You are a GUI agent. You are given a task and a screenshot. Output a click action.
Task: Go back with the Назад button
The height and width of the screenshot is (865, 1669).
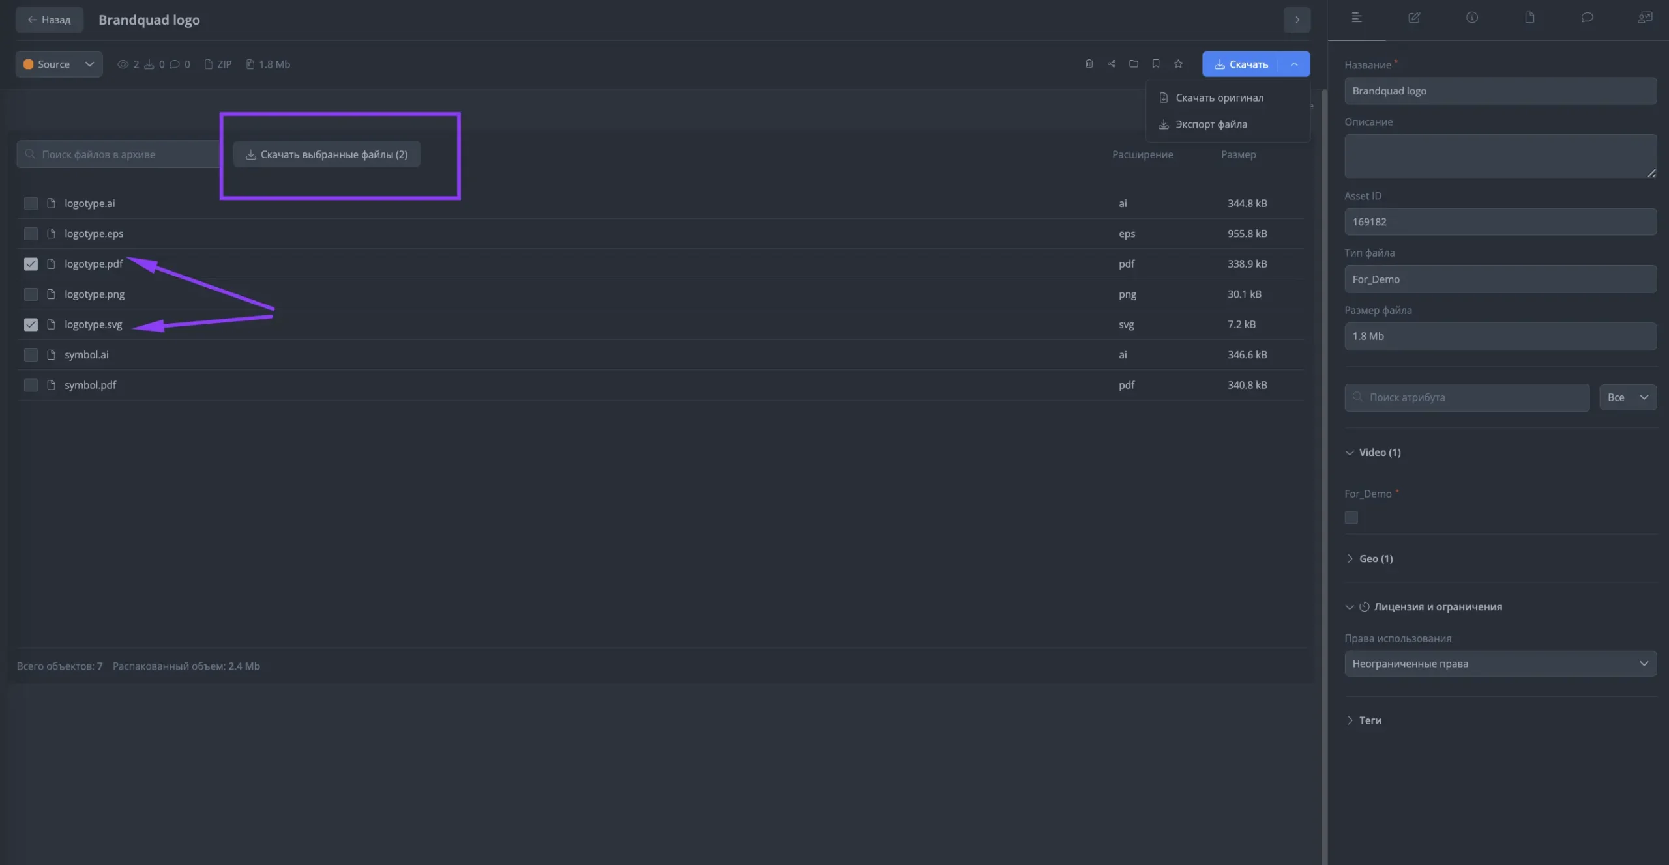click(x=50, y=20)
